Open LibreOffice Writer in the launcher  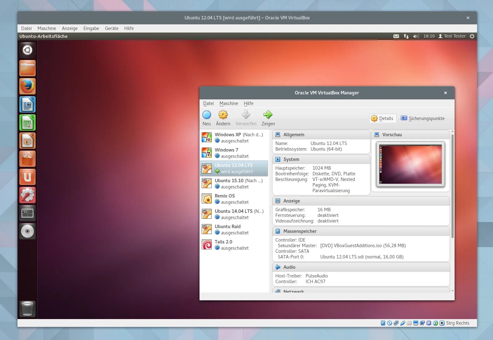[27, 104]
